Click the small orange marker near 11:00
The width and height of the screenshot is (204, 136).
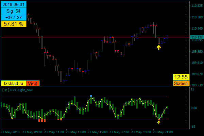(x=61, y=120)
